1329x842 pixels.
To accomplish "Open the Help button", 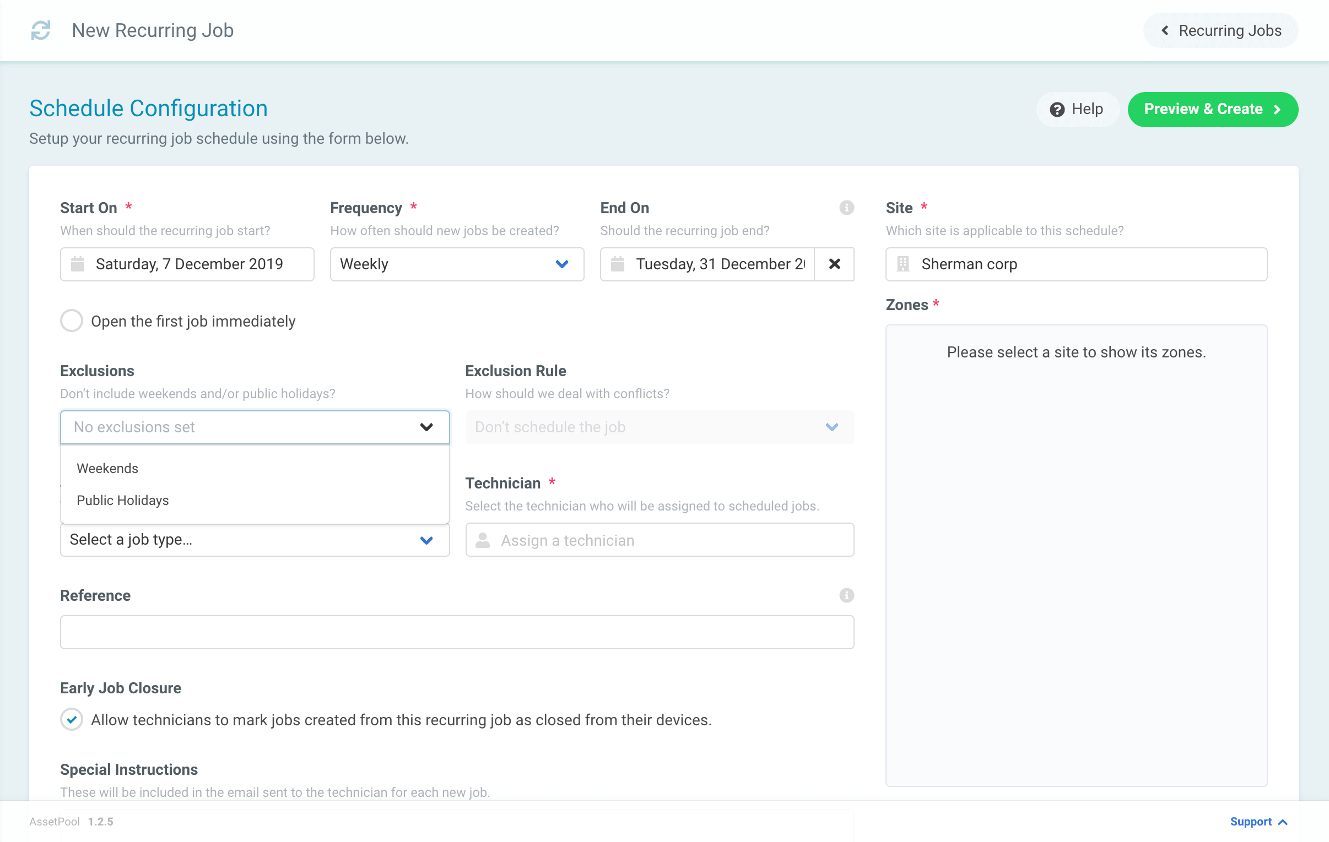I will (x=1077, y=109).
